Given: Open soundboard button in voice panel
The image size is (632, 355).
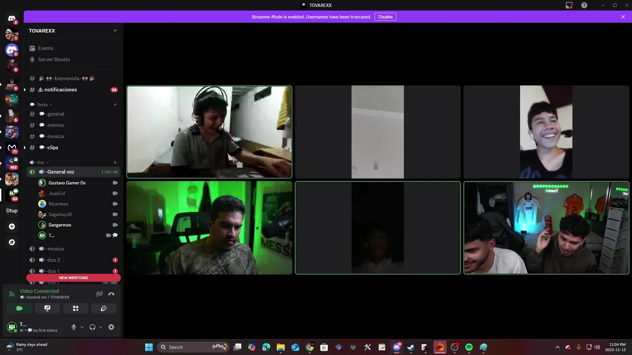Looking at the screenshot, I should click(104, 308).
